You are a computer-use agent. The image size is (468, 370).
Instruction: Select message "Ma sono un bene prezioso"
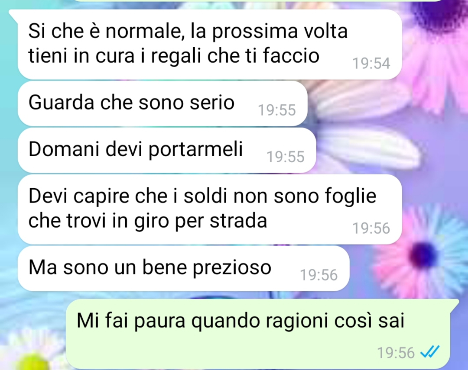[184, 268]
